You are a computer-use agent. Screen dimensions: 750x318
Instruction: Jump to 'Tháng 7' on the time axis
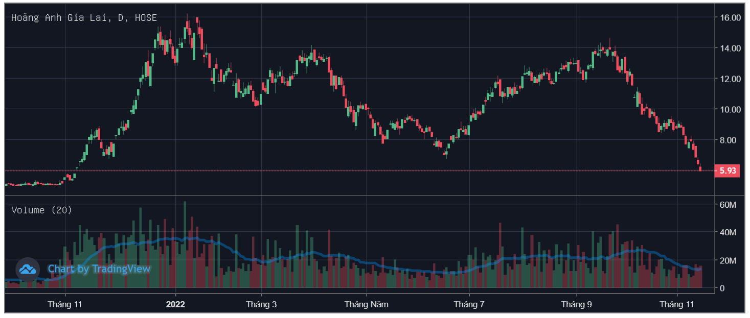coord(469,304)
